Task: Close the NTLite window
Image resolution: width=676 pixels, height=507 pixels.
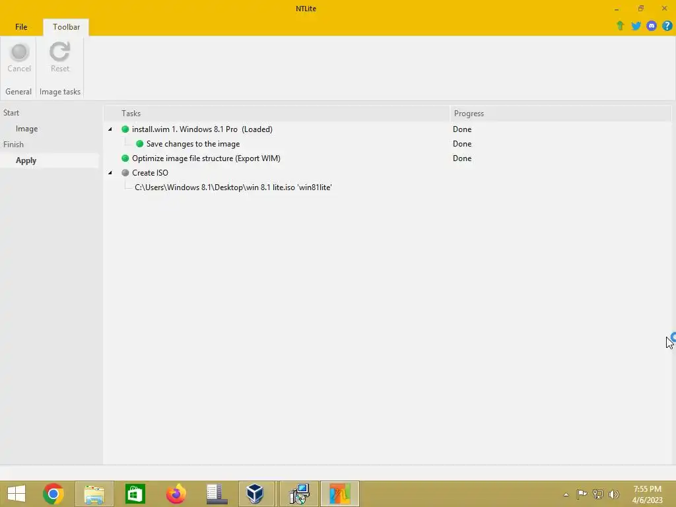Action: [x=664, y=9]
